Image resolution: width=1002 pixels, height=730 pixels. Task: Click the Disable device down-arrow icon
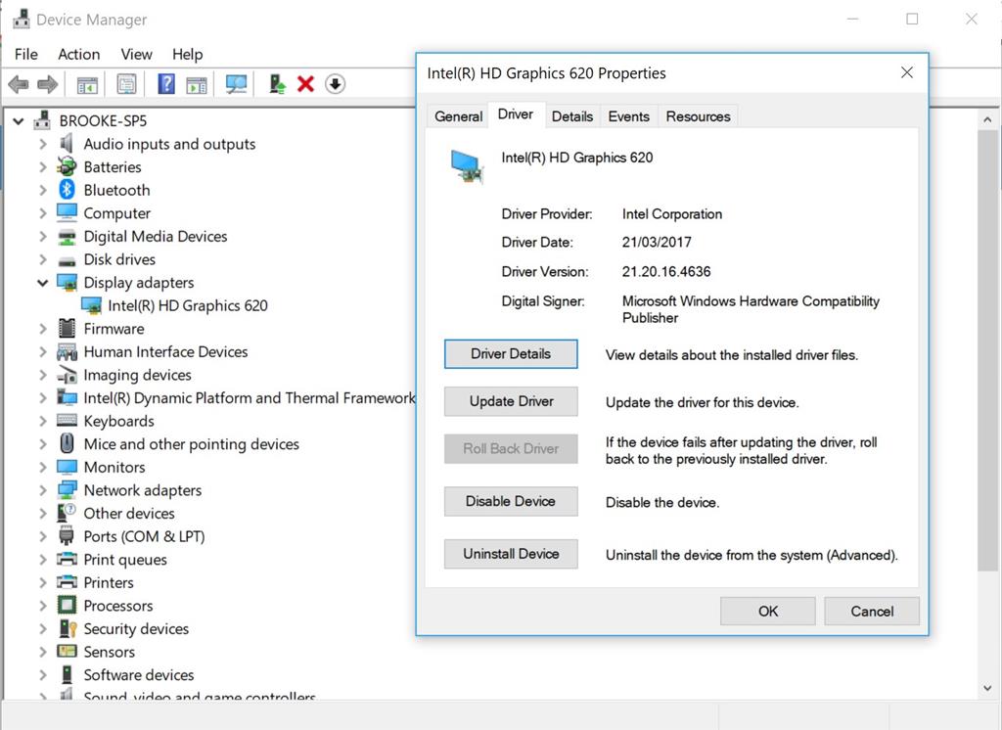click(x=335, y=84)
